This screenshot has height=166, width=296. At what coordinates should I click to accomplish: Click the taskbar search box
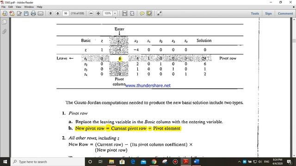(x=48, y=162)
